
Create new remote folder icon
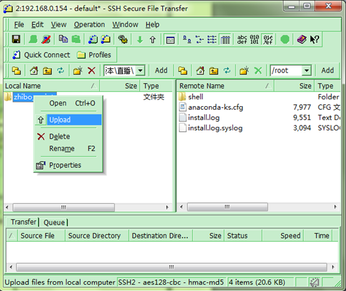[244, 71]
